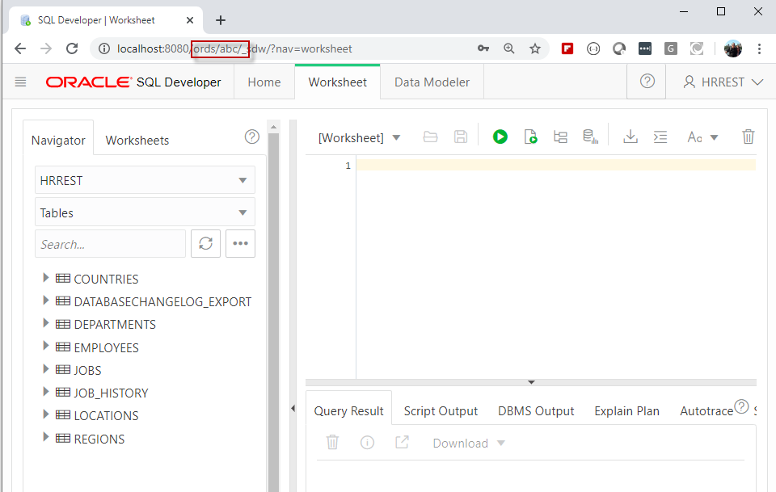Open the Autotrace results tab
This screenshot has width=776, height=492.
click(706, 411)
